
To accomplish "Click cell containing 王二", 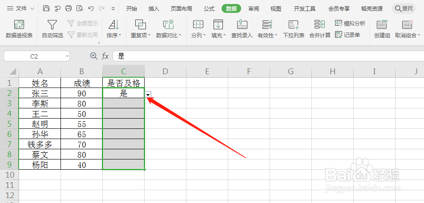I will point(40,114).
